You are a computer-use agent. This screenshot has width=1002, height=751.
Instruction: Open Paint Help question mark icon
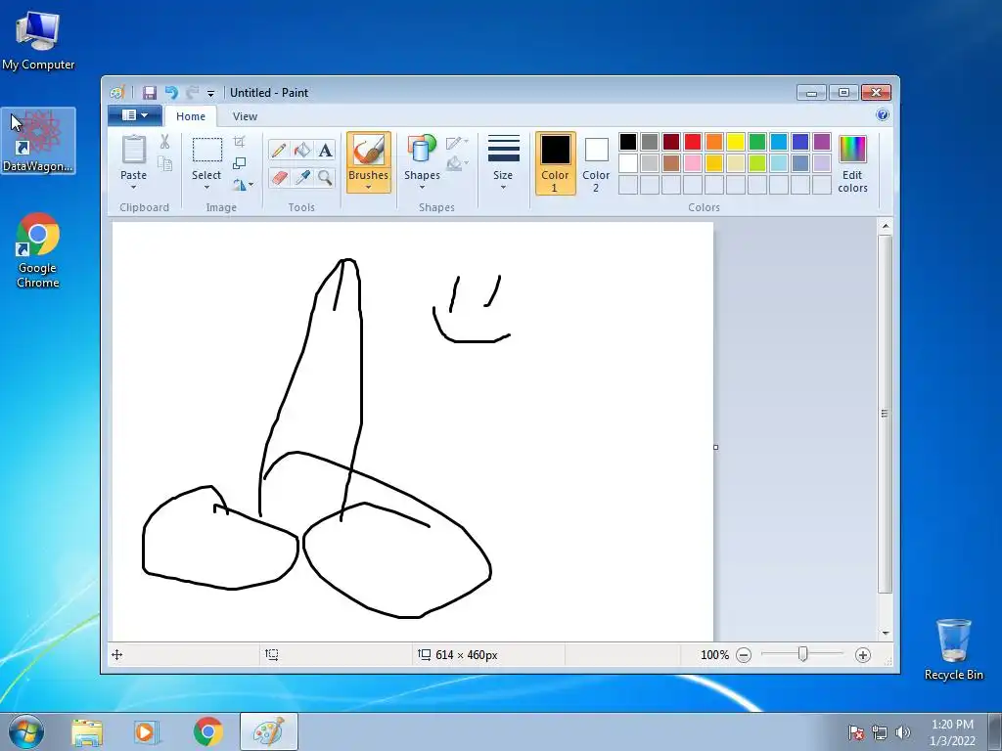click(x=883, y=115)
